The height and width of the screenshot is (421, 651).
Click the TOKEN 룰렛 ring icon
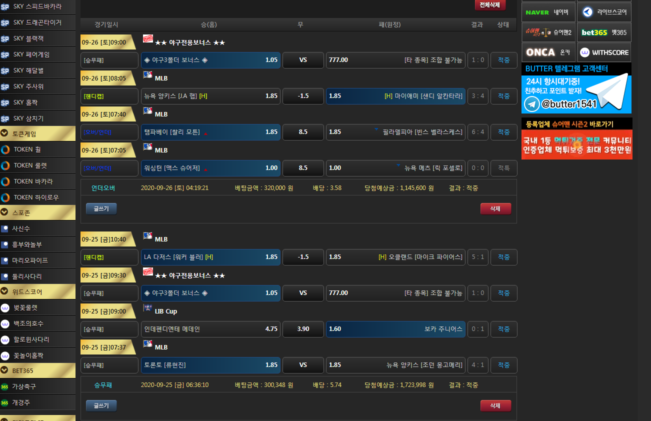(x=5, y=165)
